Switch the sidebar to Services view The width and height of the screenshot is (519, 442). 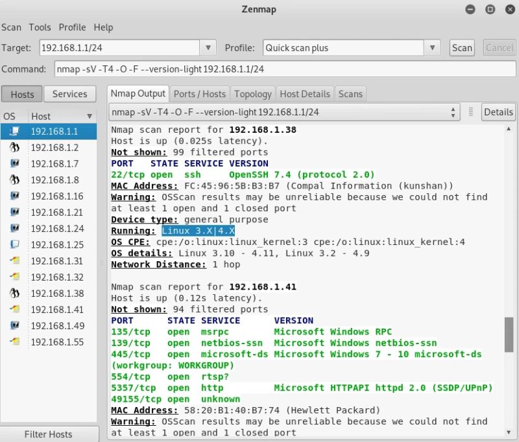click(70, 94)
